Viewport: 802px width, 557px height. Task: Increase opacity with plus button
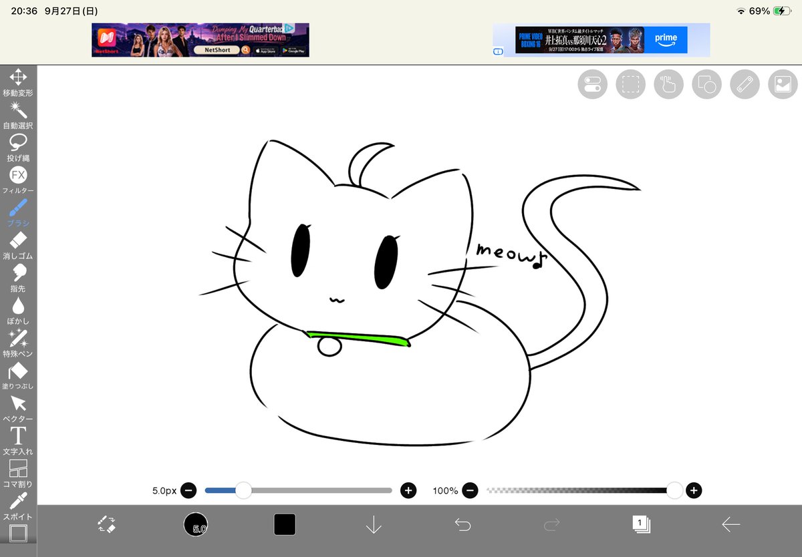[x=694, y=491]
